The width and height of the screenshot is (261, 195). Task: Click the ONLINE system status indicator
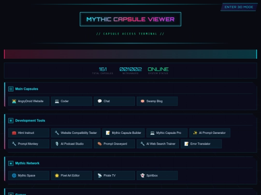coord(158,70)
